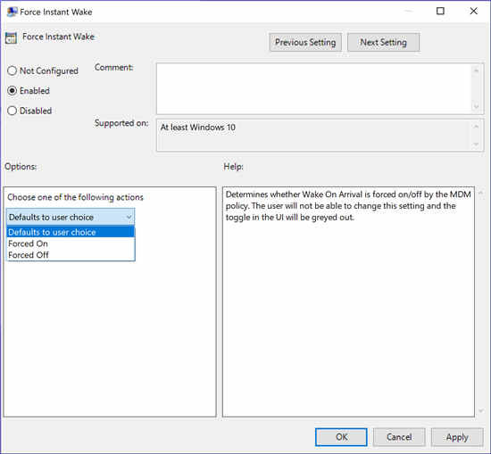Maximize the Force Instant Wake window
The image size is (491, 454).
coord(440,12)
